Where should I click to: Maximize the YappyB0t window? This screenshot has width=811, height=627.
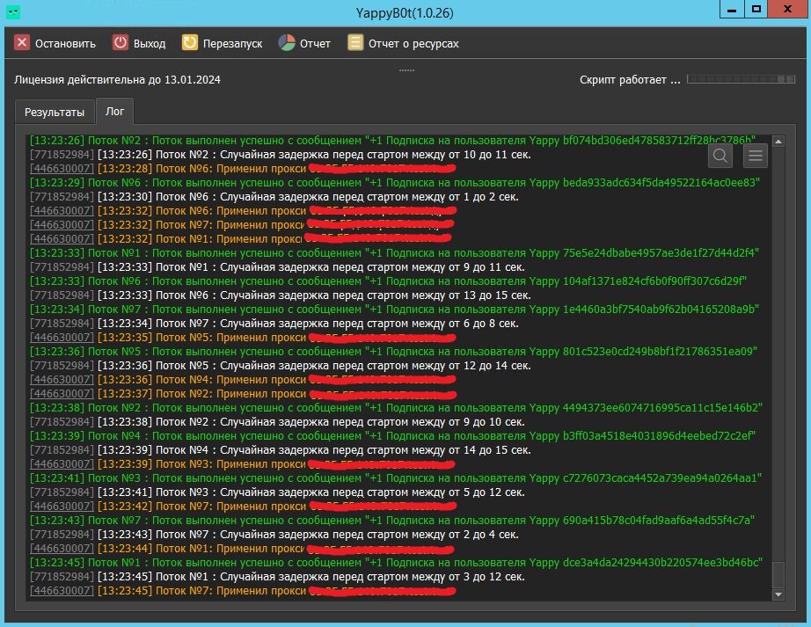pyautogui.click(x=756, y=10)
